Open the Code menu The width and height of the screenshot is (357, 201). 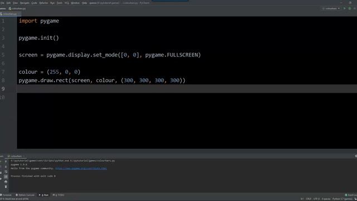[x=34, y=3]
